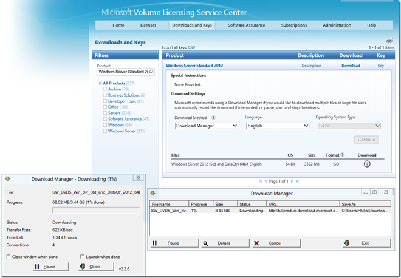Click the Details button
401x278 pixels.
[x=225, y=243]
